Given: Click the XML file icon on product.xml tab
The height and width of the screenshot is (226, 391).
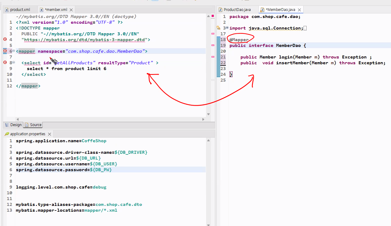Looking at the screenshot, I should coord(7,10).
